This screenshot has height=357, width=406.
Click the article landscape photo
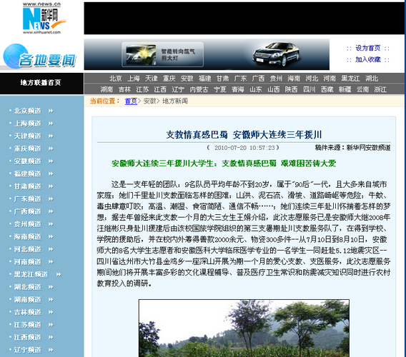[x=244, y=328]
